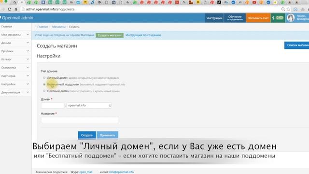Open Обучение по продвижению
The image size is (309, 174).
pyautogui.click(x=235, y=18)
